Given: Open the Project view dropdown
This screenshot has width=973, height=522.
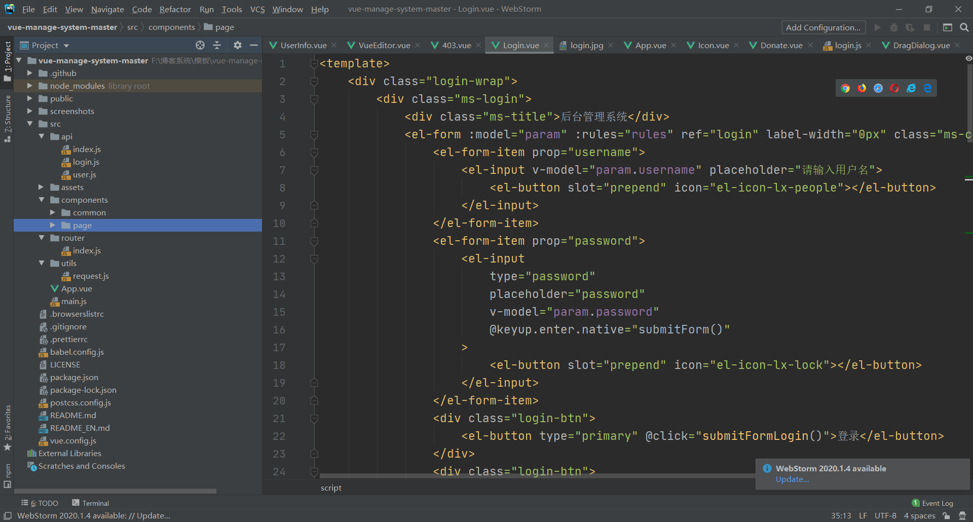Looking at the screenshot, I should tap(66, 46).
